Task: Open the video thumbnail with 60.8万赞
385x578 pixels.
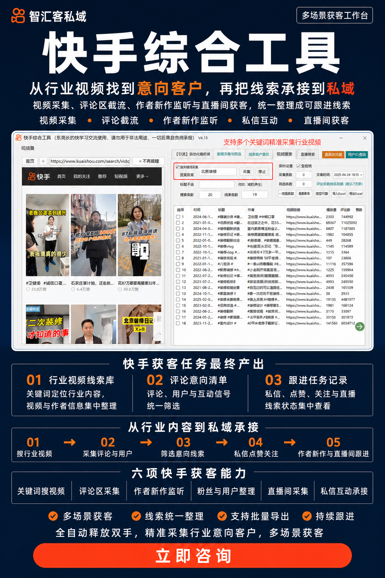Action: click(139, 235)
